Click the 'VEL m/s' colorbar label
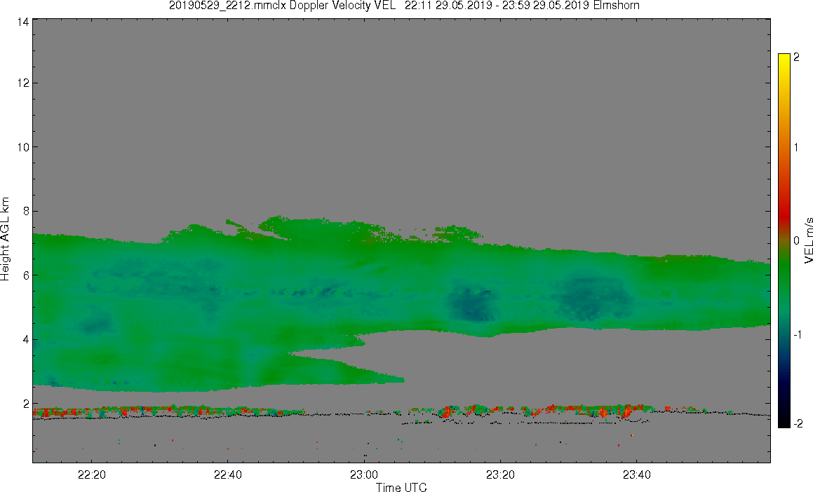This screenshot has width=813, height=492. tap(808, 240)
